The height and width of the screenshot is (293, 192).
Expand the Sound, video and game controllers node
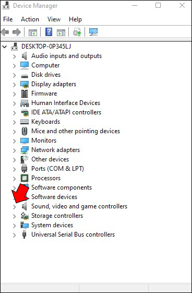pos(15,207)
